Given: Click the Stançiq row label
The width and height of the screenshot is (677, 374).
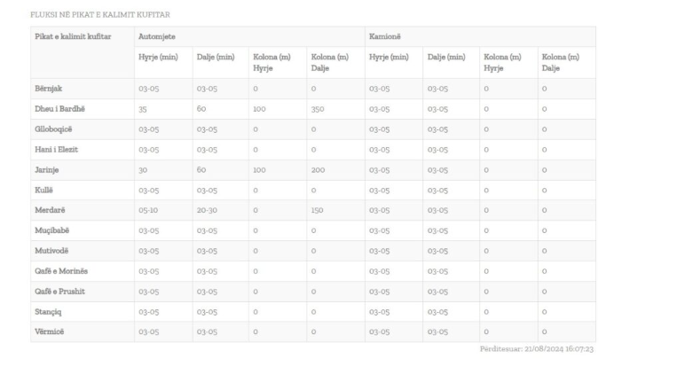Looking at the screenshot, I should 48,311.
